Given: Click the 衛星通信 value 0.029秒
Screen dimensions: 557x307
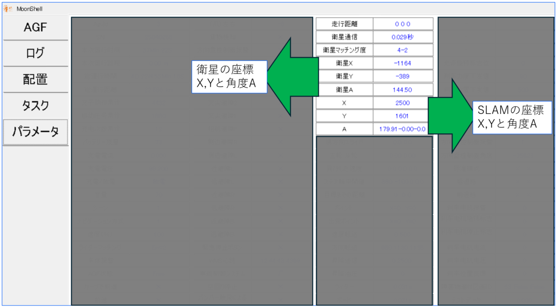Looking at the screenshot, I should 402,37.
